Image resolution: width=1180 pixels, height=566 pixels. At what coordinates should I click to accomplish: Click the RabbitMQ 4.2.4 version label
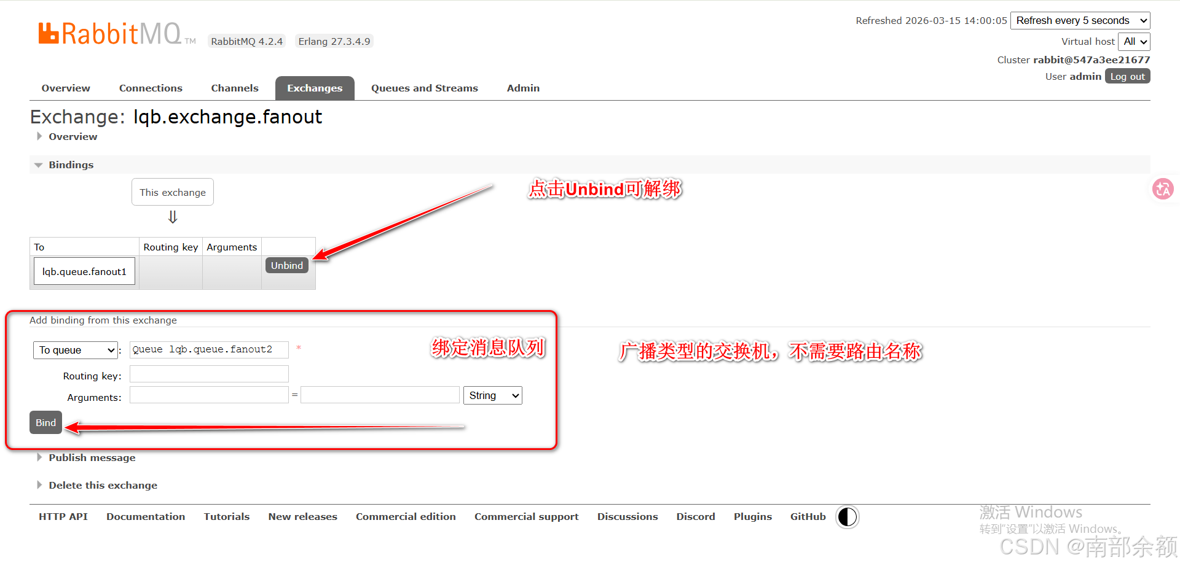coord(247,41)
